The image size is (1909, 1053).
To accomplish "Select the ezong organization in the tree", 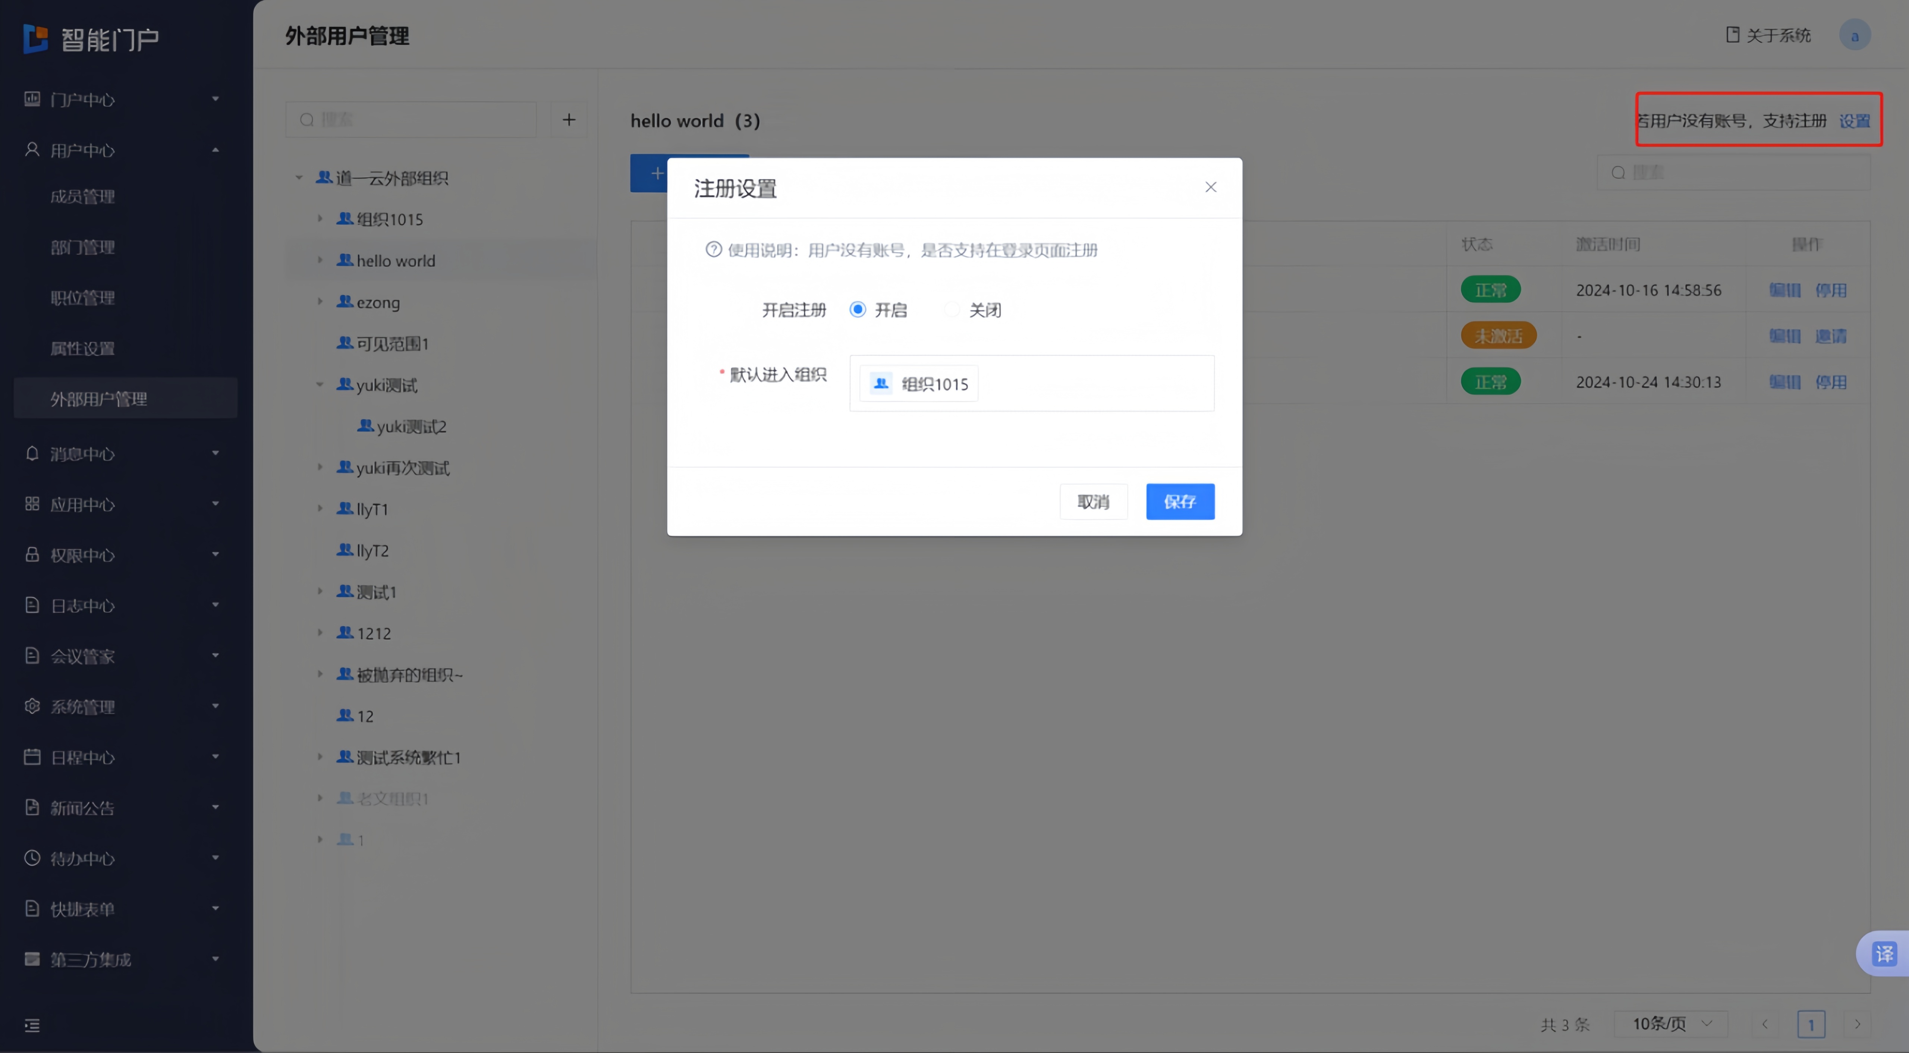I will coord(378,302).
